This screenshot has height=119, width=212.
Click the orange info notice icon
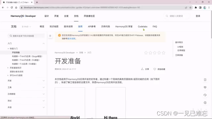[x=59, y=35]
